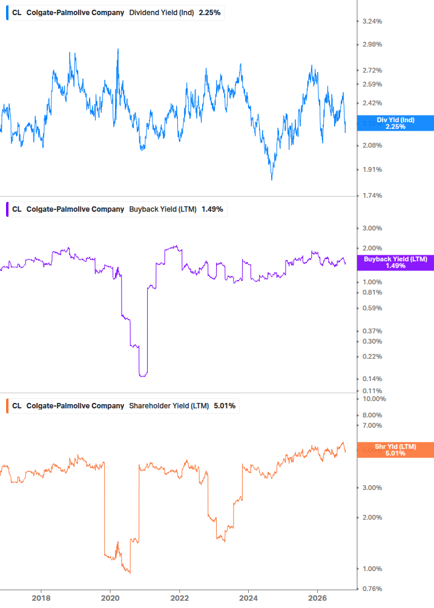
Task: Click the 0.59% buyback yield axis label
Action: point(372,308)
